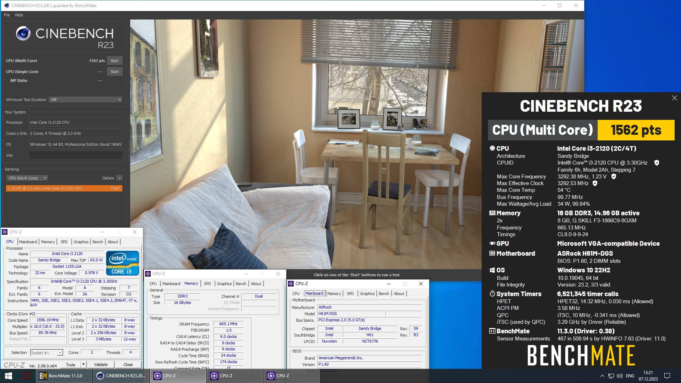
Task: Open the File menu in Cinebench
Action: point(7,15)
